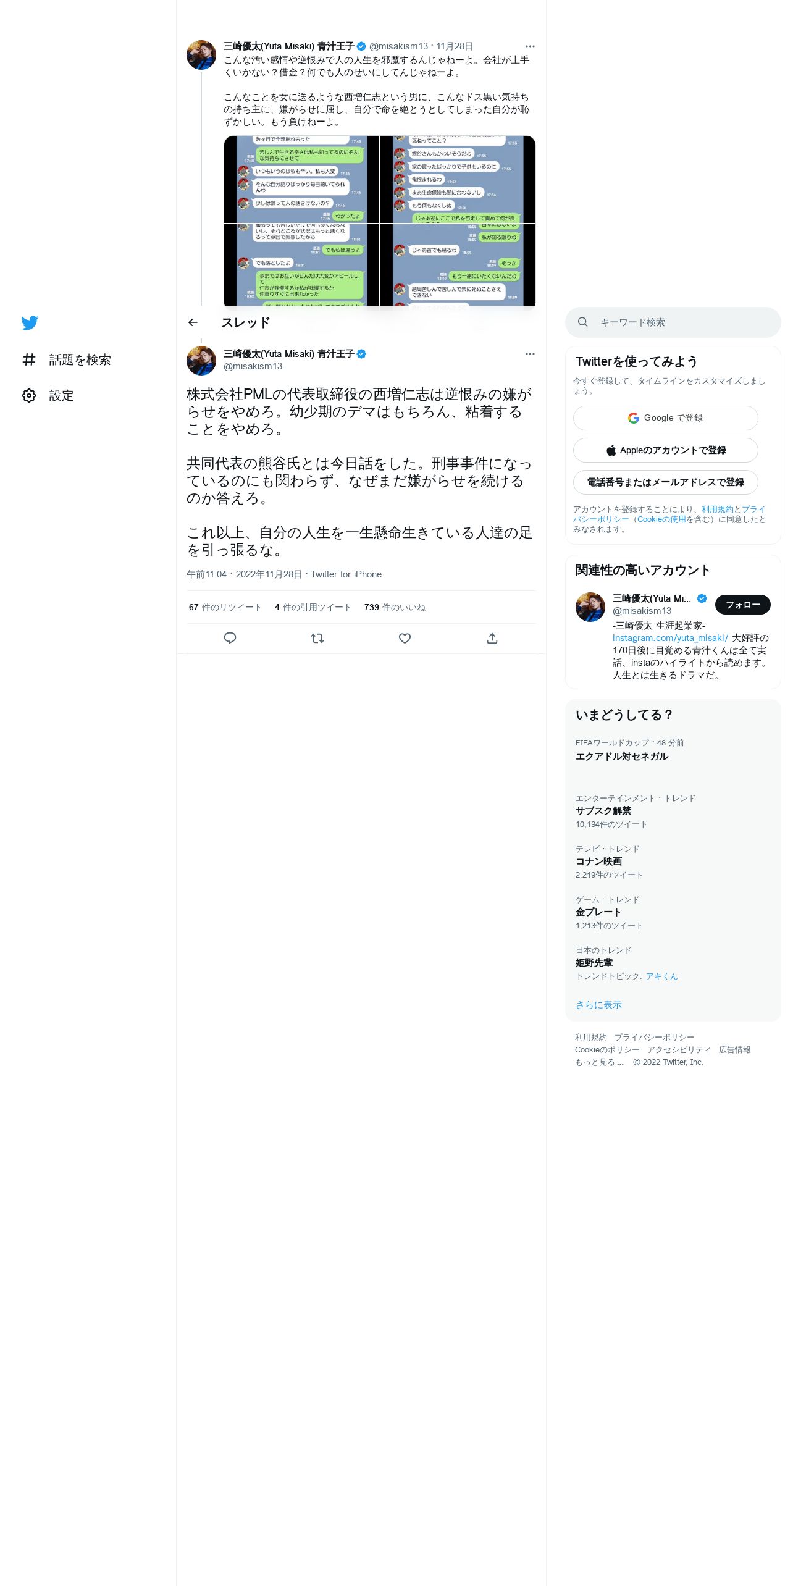The image size is (793, 1586).
Task: Focus the キーワード検索 search field
Action: click(673, 322)
